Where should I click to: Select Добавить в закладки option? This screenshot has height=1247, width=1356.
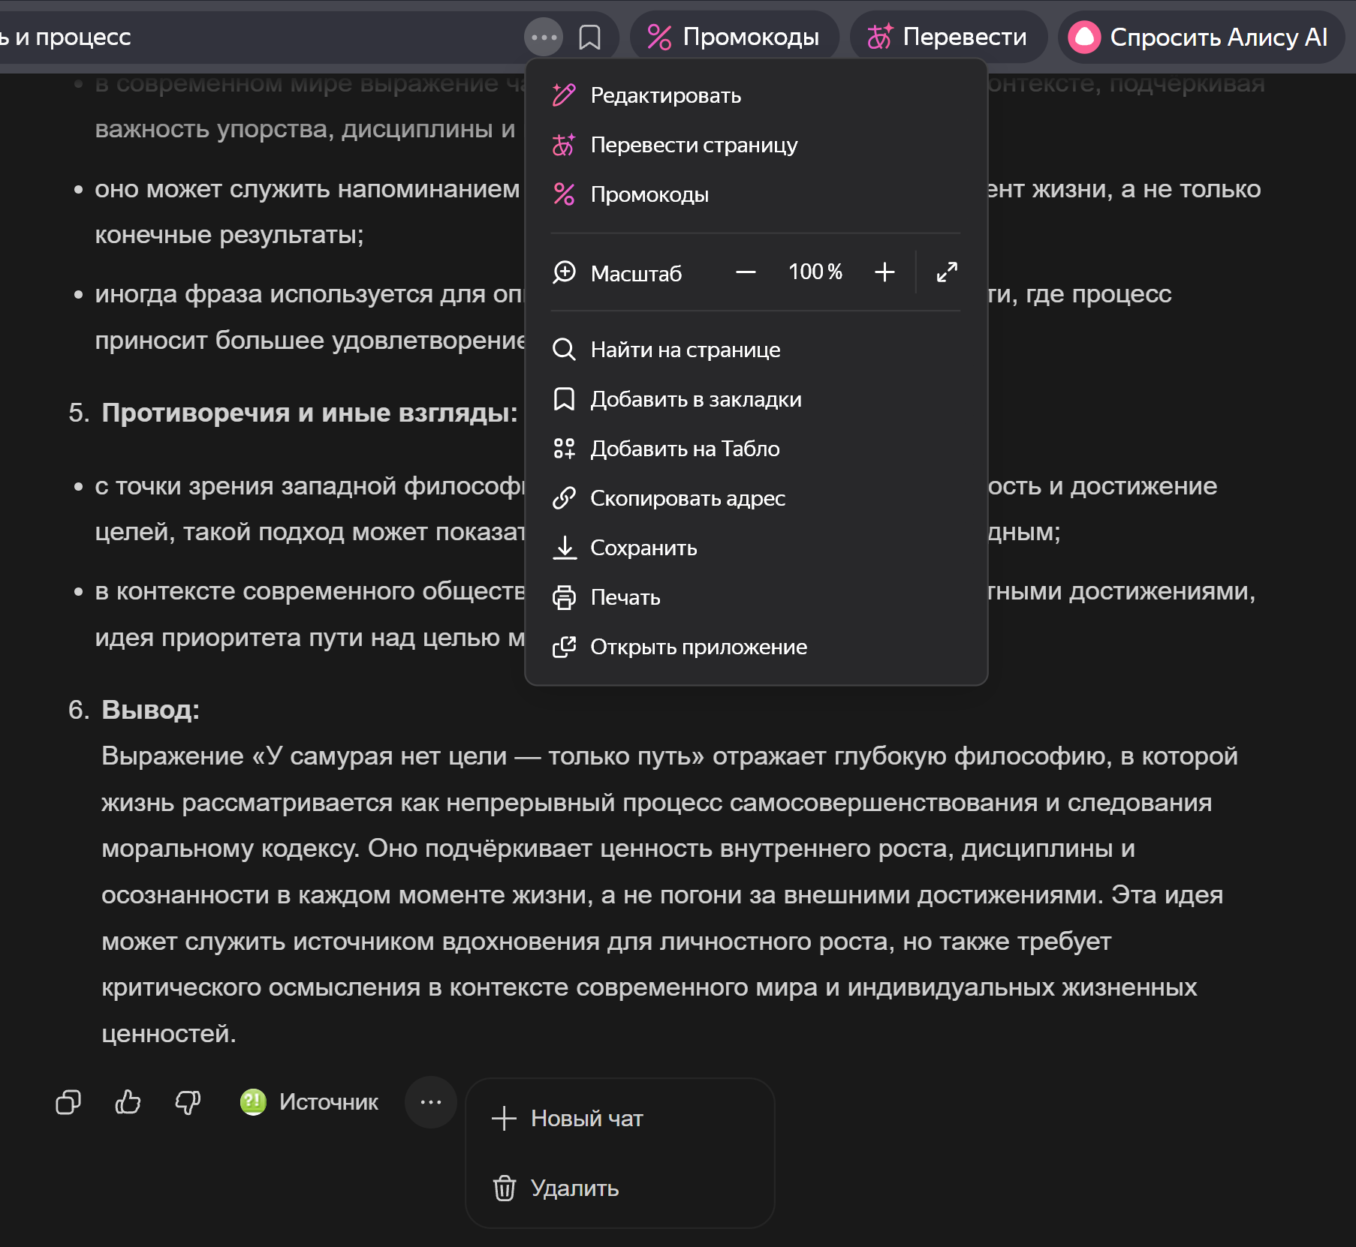coord(695,399)
